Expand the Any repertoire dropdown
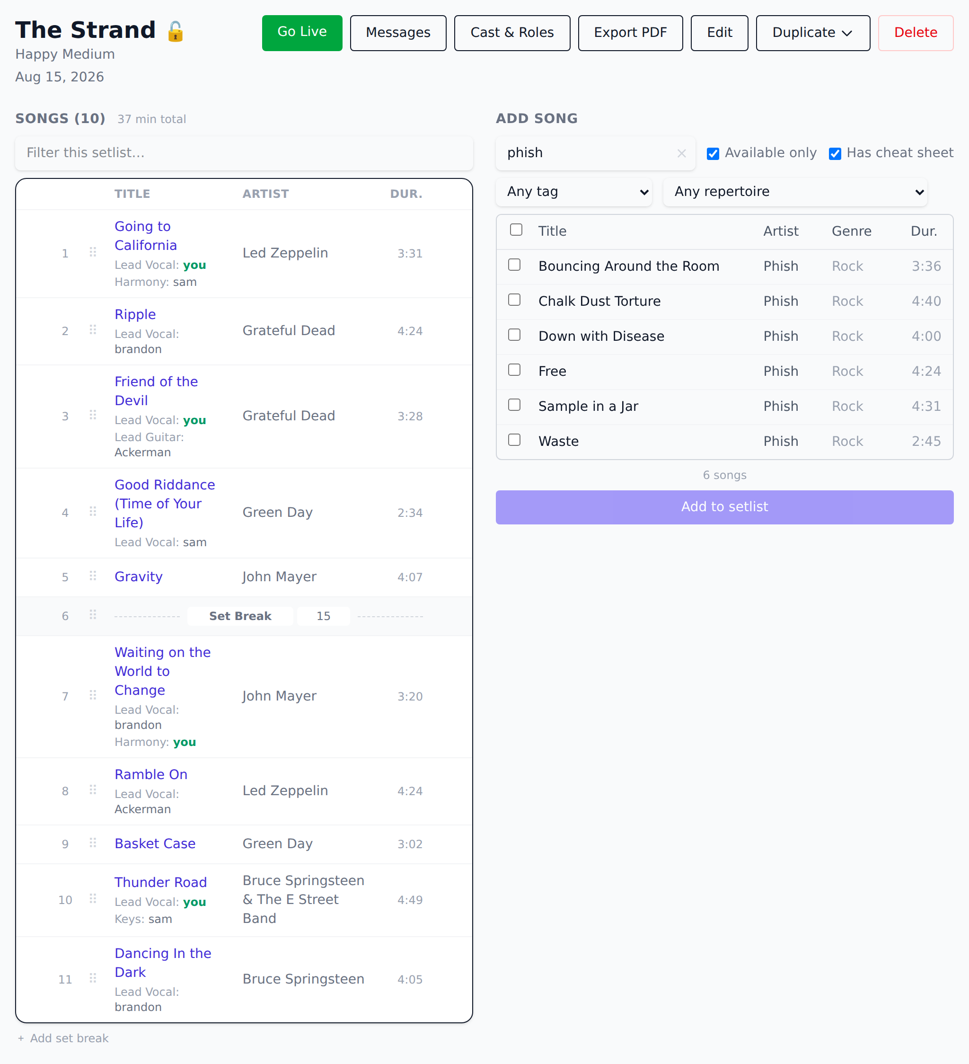The height and width of the screenshot is (1064, 969). [795, 192]
